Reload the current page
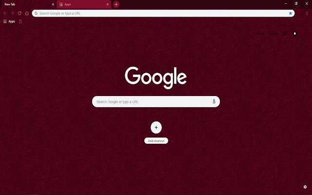The height and width of the screenshot is (195, 312). [19, 13]
